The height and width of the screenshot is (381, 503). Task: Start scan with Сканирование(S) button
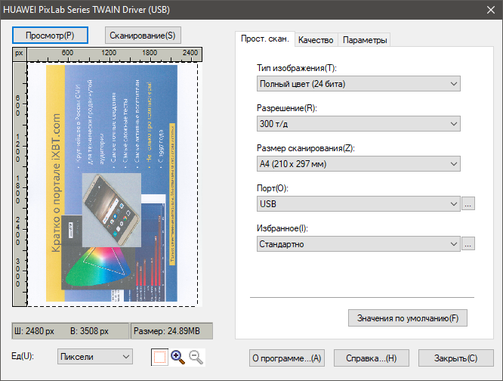(x=143, y=36)
